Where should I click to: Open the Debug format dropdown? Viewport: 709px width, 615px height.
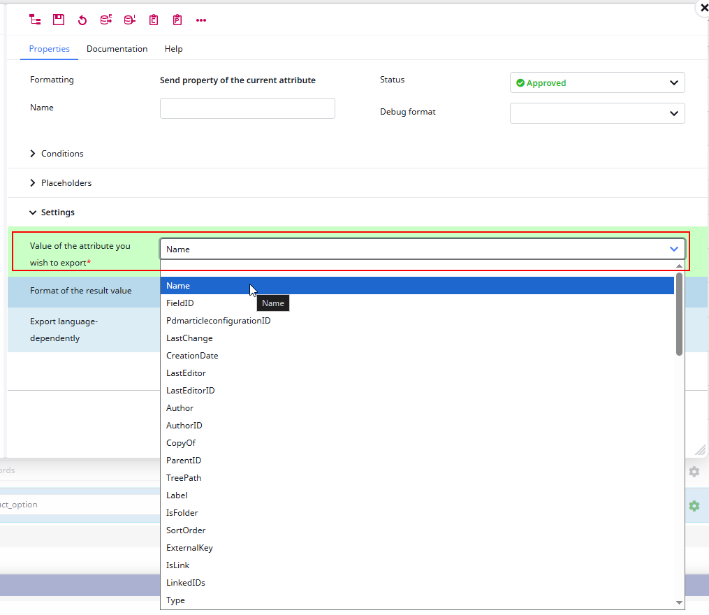[x=597, y=113]
